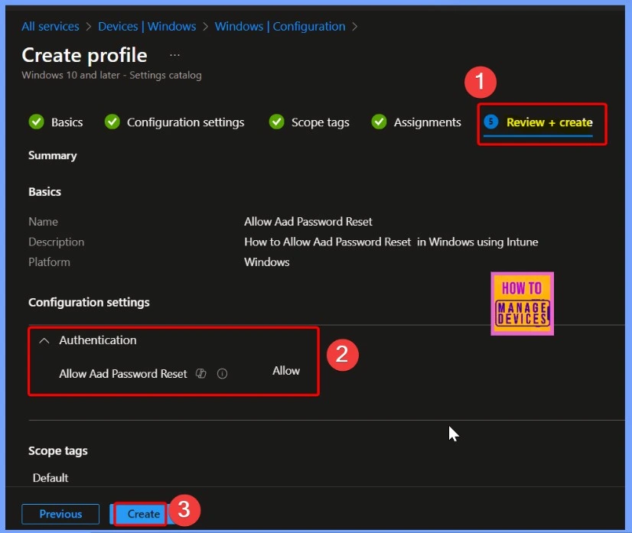632x533 pixels.
Task: Click the Create button
Action: point(144,514)
